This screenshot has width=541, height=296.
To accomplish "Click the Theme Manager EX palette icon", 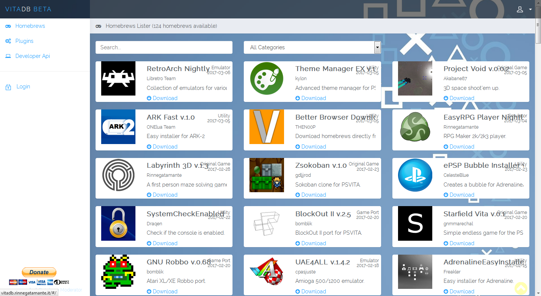I will pos(267,78).
